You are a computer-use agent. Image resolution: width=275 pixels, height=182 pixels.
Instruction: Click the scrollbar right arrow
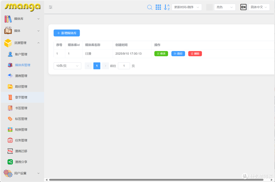point(271,180)
